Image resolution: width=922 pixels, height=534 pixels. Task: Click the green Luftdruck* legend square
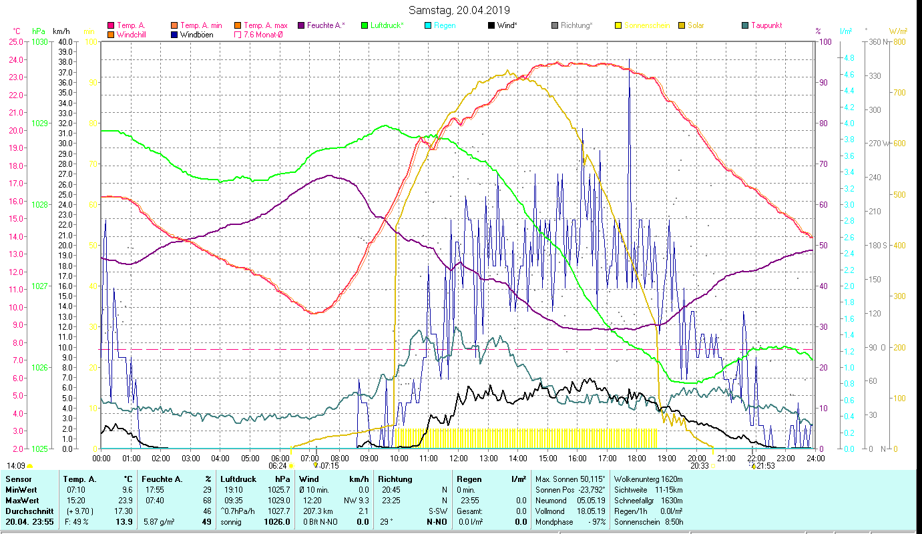coord(365,25)
